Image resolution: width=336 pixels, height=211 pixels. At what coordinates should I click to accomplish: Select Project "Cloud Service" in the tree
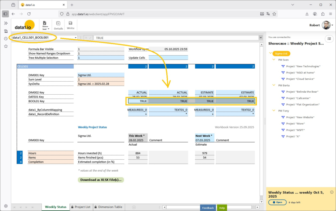coord(300,79)
